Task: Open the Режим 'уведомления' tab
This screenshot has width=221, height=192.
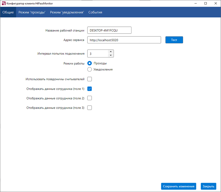Action: click(x=67, y=12)
